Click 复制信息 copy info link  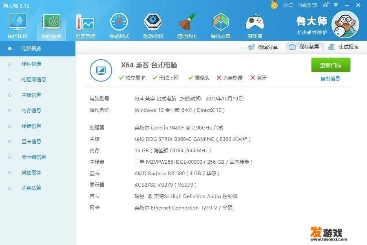(330, 79)
